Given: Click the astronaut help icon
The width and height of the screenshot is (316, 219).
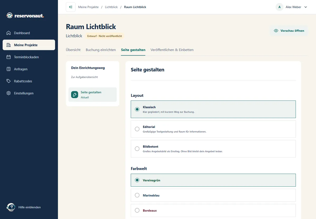Looking at the screenshot, I should tap(11, 207).
